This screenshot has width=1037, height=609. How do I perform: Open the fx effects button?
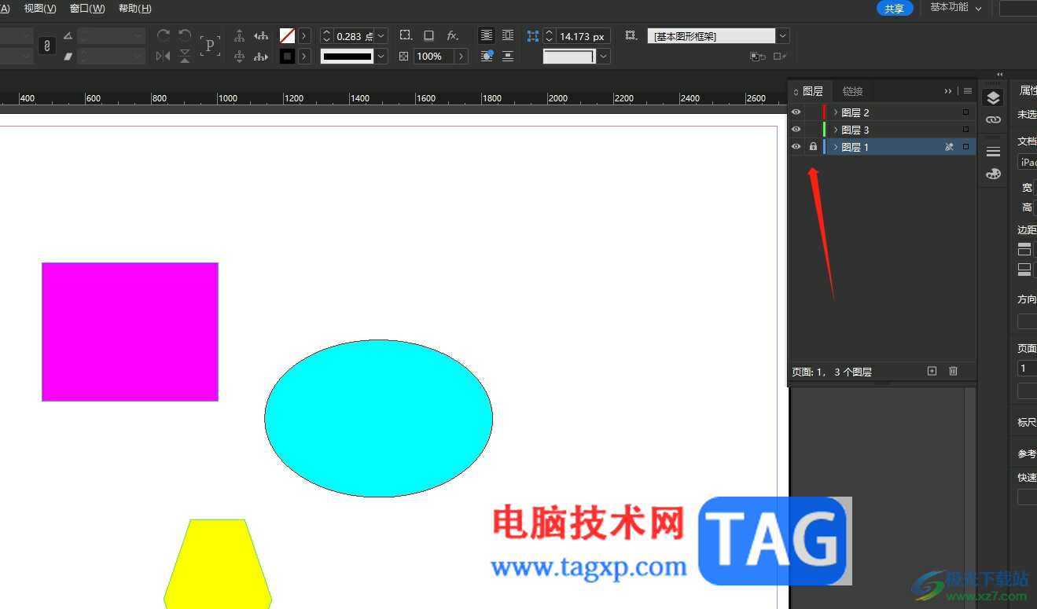coord(452,35)
